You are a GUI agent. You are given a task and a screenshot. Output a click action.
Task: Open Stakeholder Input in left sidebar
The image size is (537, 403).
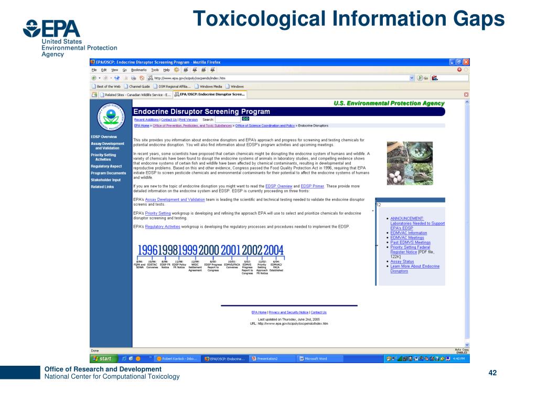pos(105,180)
